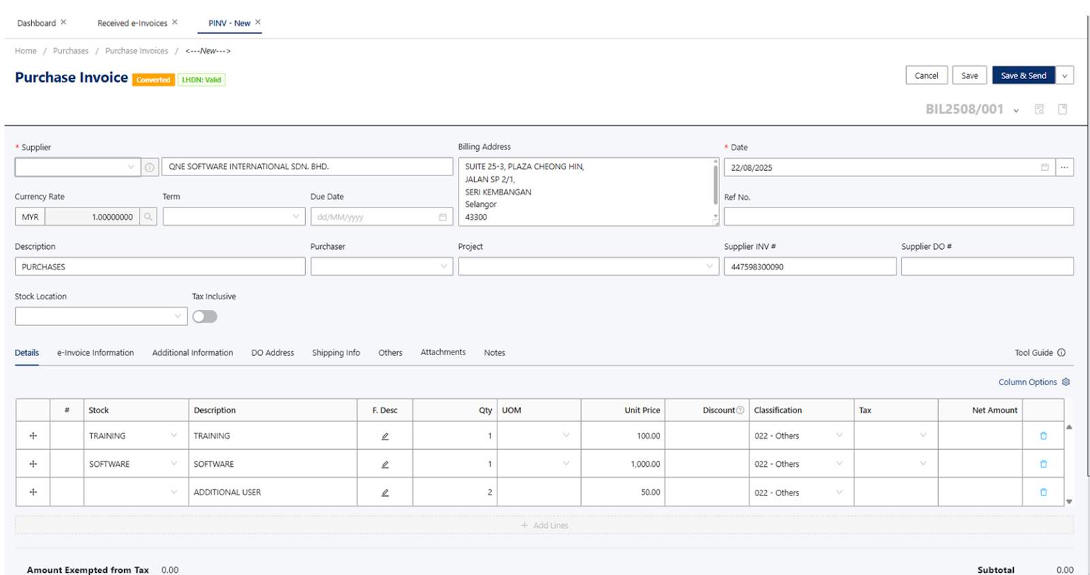Click the move handle of ADDITIONAL USER row
This screenshot has height=575, width=1090.
click(x=33, y=492)
